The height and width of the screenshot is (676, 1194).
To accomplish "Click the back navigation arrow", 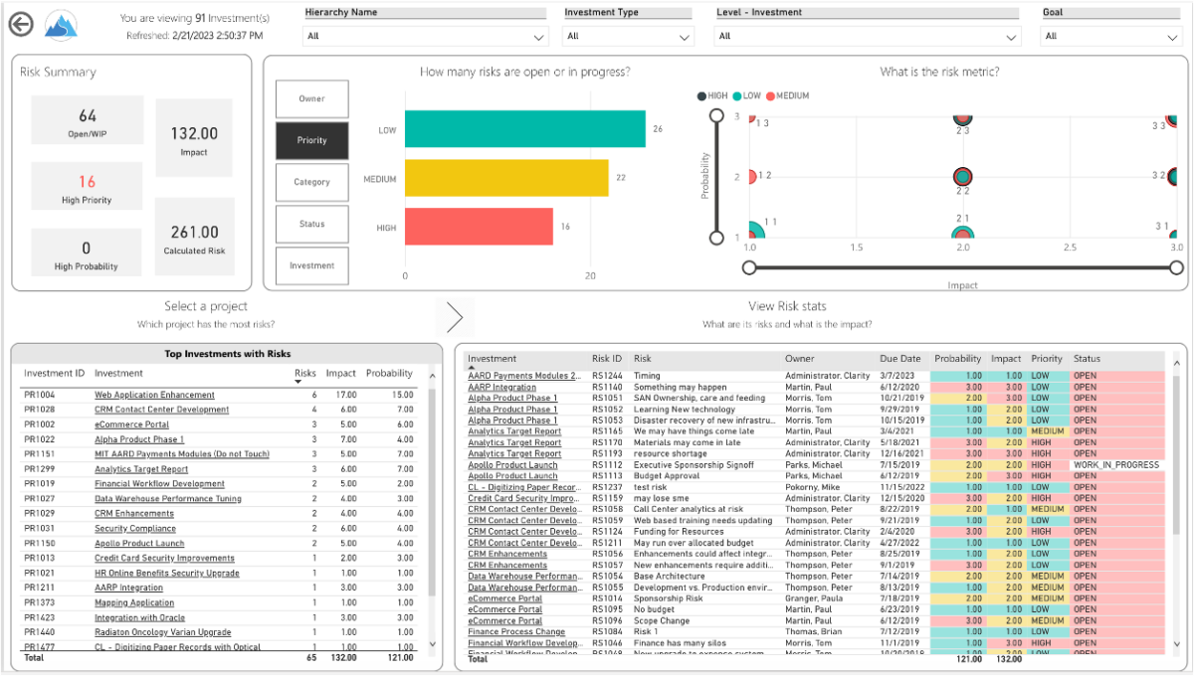I will [x=20, y=24].
